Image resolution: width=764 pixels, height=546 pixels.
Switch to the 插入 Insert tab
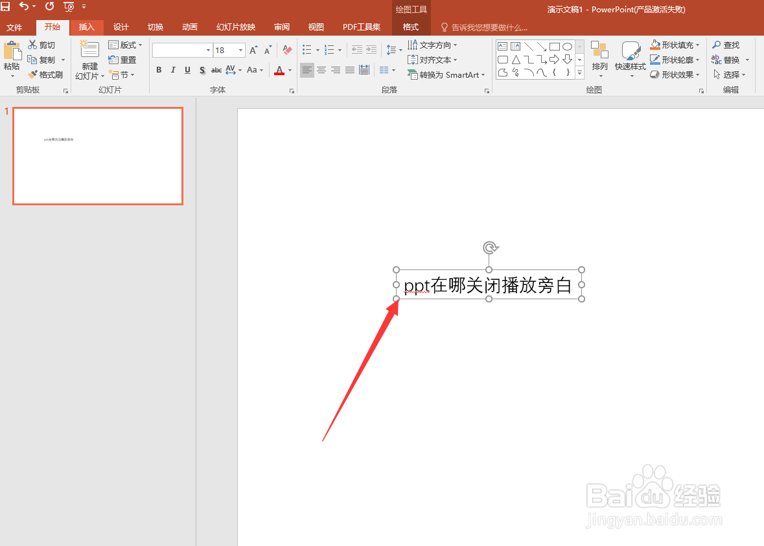point(87,27)
